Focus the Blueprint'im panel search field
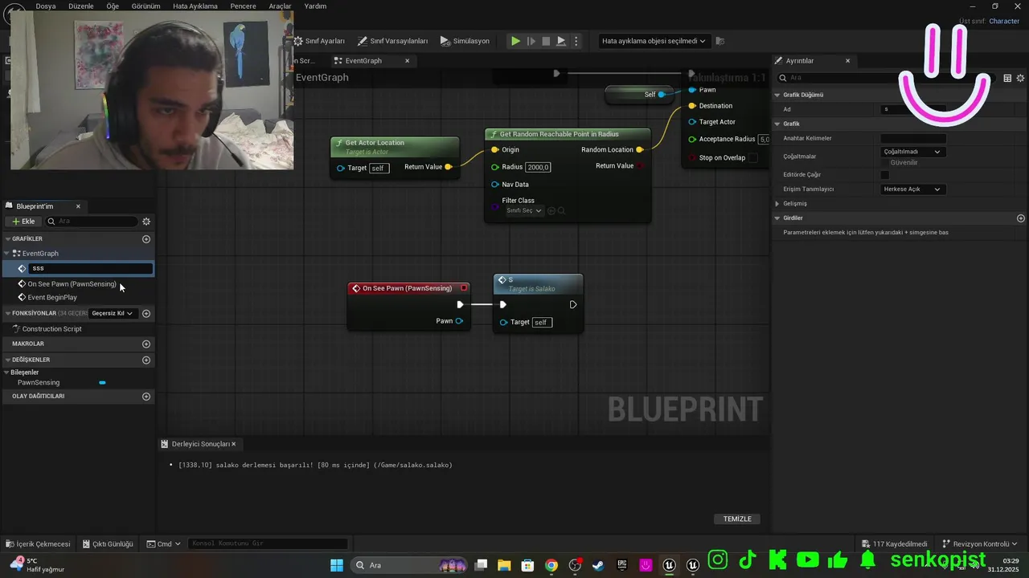1029x578 pixels. click(x=92, y=222)
